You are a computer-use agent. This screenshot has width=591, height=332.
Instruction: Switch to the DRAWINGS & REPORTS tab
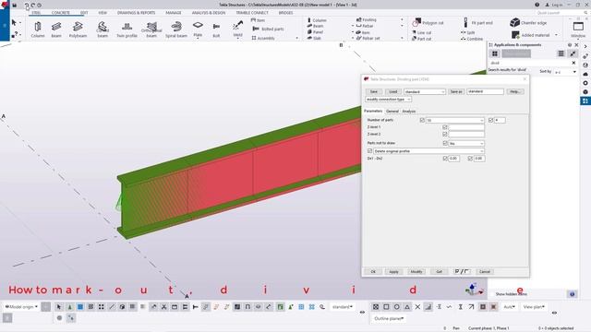(x=136, y=13)
